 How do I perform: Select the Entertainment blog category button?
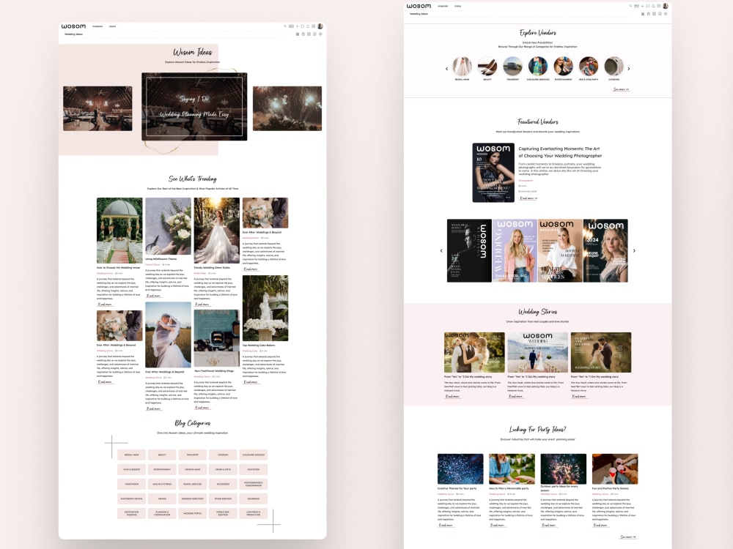pos(162,469)
